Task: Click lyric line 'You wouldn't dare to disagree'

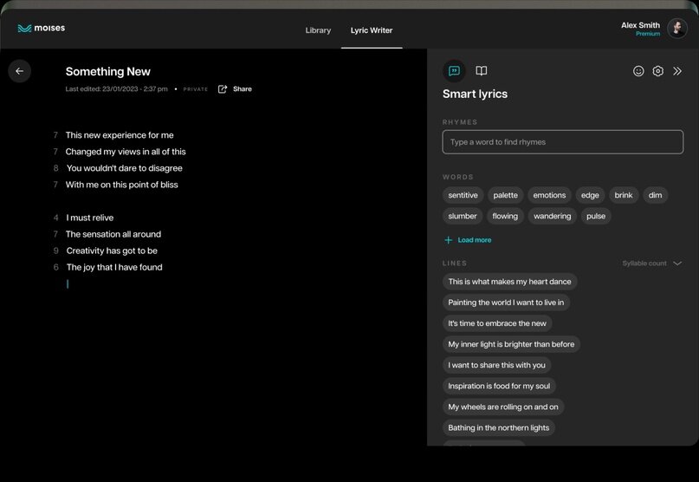Action: pos(125,168)
